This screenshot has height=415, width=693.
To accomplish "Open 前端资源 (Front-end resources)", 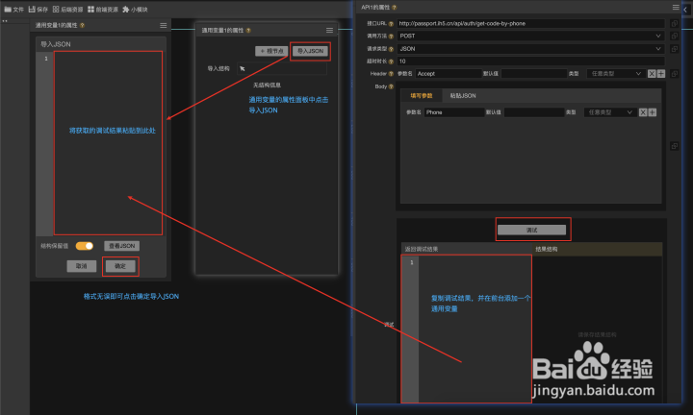I will pyautogui.click(x=103, y=10).
